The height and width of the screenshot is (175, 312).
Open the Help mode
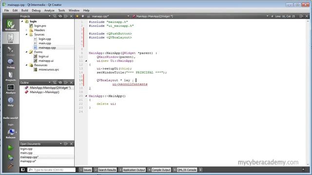pos(11,102)
